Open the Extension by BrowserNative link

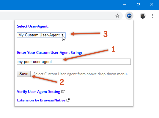tap(41, 100)
